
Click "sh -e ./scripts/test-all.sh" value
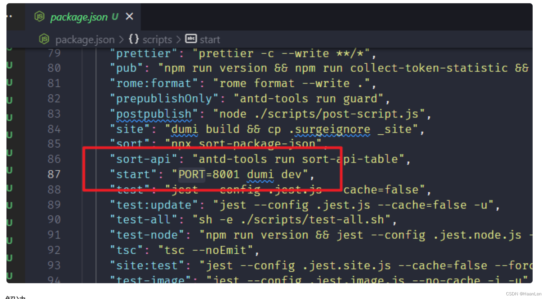(292, 220)
